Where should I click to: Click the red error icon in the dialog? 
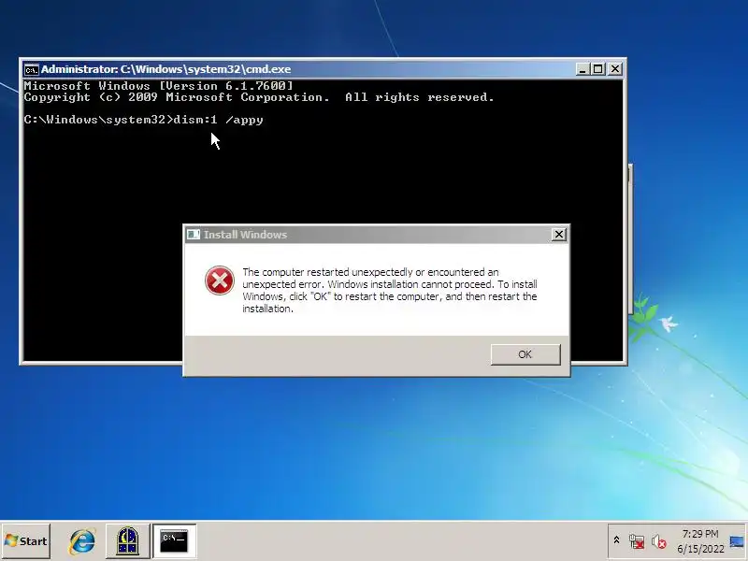point(220,280)
